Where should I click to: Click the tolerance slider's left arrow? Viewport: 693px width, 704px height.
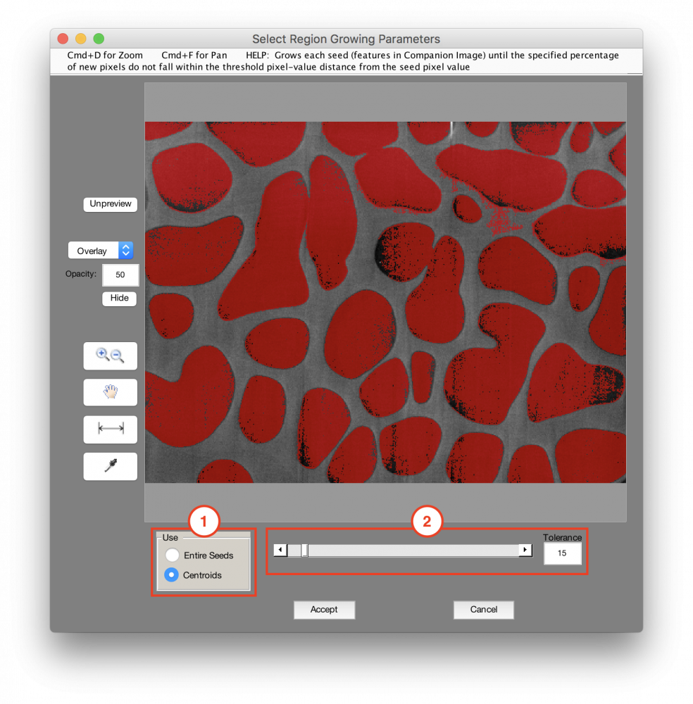(280, 550)
